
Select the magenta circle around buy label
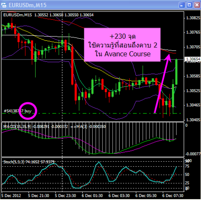pyautogui.click(x=28, y=111)
